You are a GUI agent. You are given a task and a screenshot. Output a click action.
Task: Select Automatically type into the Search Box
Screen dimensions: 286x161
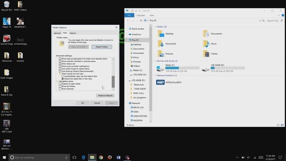[x=63, y=76]
